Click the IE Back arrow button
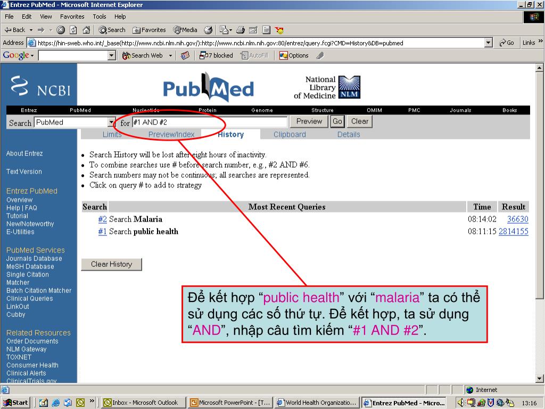Viewport: 545px width, 409px height. [x=15, y=30]
